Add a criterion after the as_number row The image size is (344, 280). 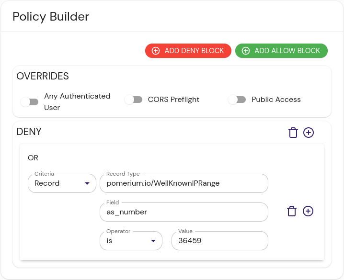pos(308,211)
